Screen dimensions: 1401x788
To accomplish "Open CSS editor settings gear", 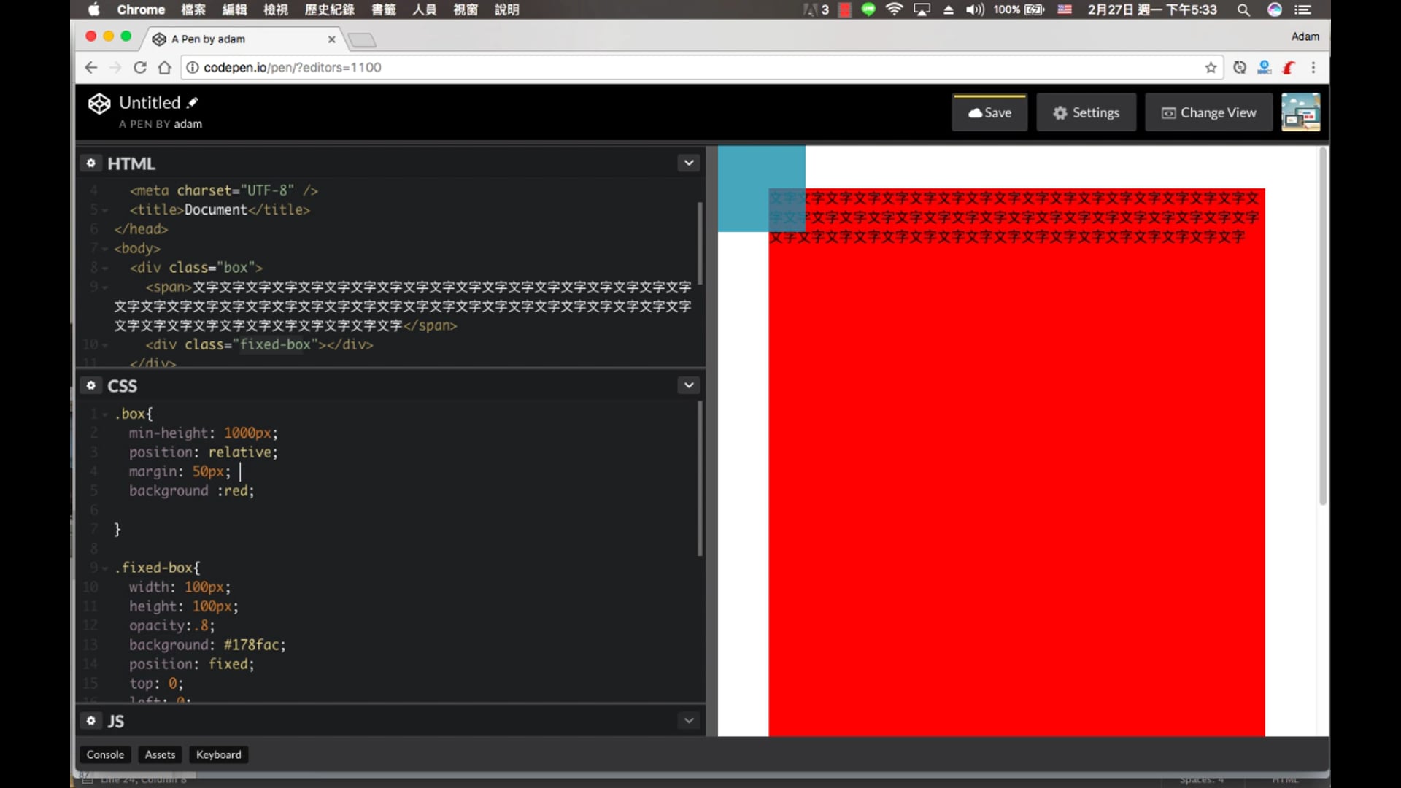I will (91, 385).
